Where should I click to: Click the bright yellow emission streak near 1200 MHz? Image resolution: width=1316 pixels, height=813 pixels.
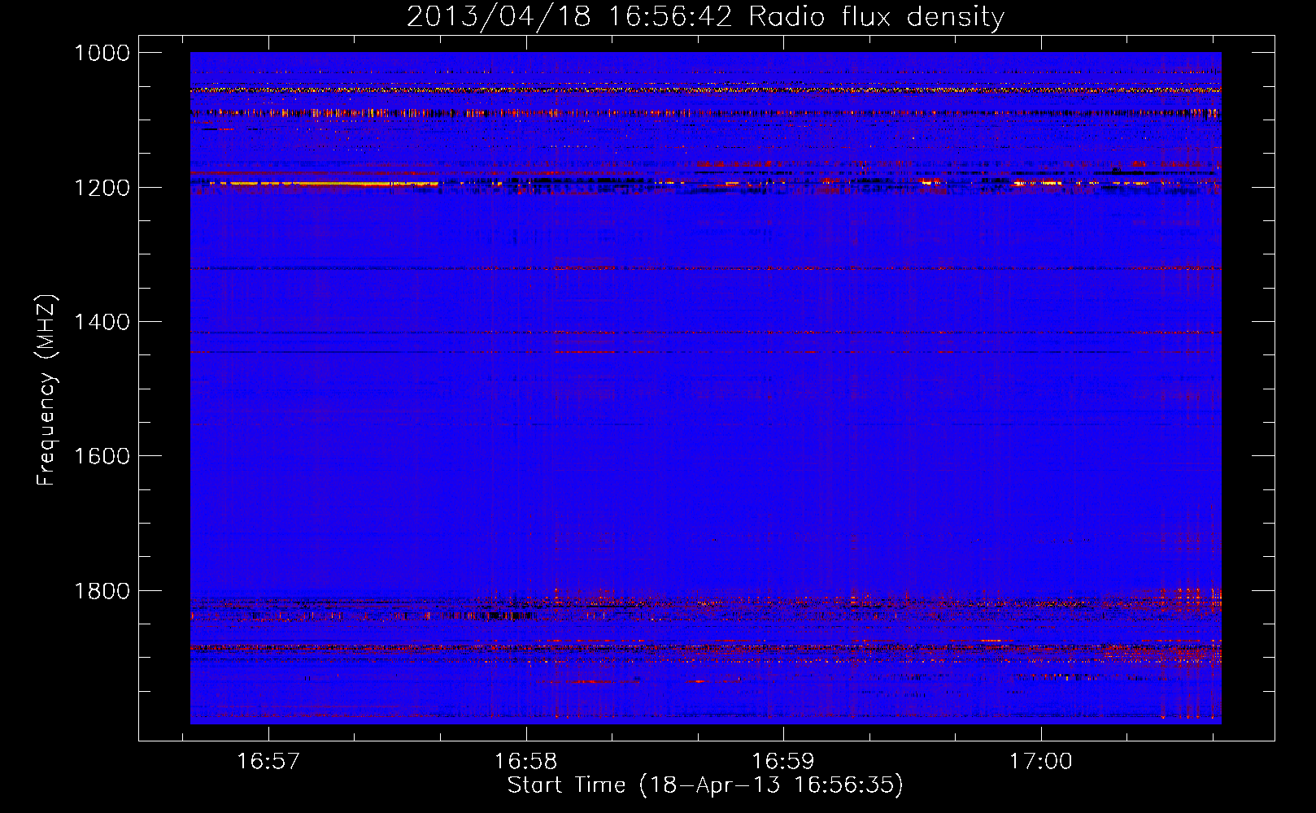pyautogui.click(x=324, y=185)
